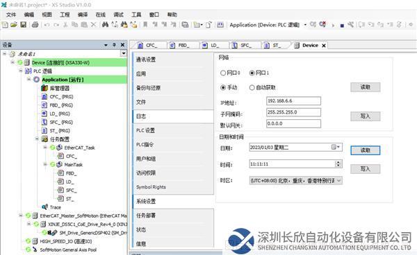The image size is (417, 255).
Task: Open the 工程 menu
Action: pyautogui.click(x=65, y=15)
